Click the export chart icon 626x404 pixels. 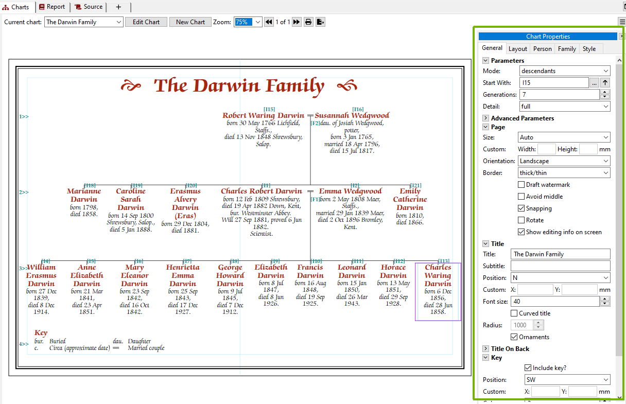click(x=320, y=22)
